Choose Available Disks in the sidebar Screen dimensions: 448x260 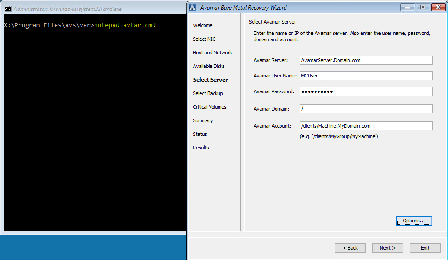pos(209,66)
